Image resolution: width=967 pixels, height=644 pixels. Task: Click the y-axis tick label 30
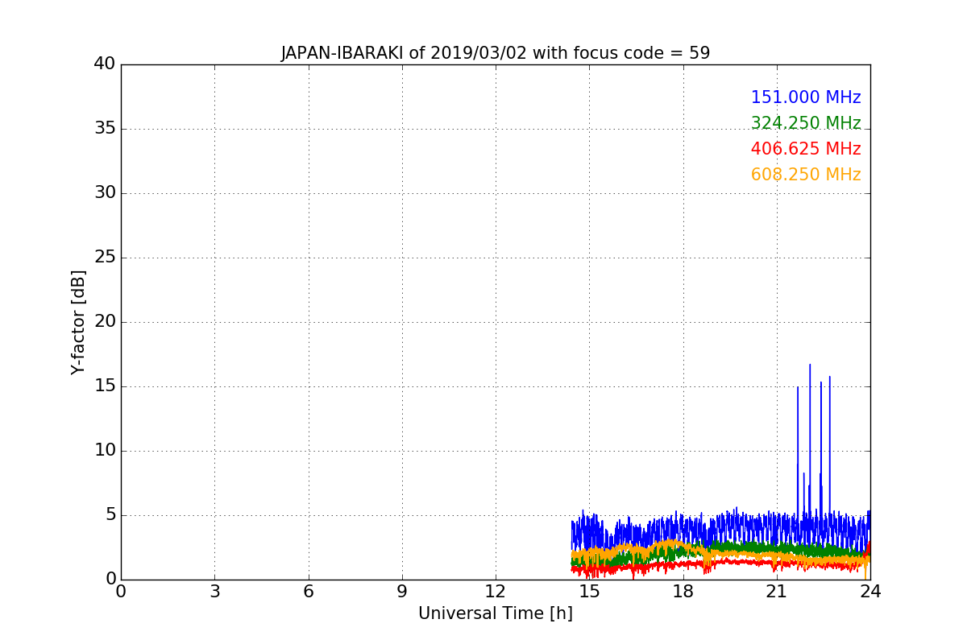(x=105, y=193)
